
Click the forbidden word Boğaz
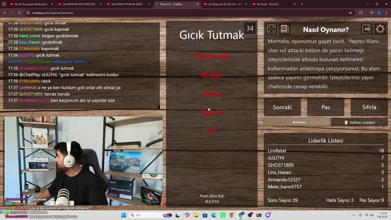pyautogui.click(x=212, y=75)
